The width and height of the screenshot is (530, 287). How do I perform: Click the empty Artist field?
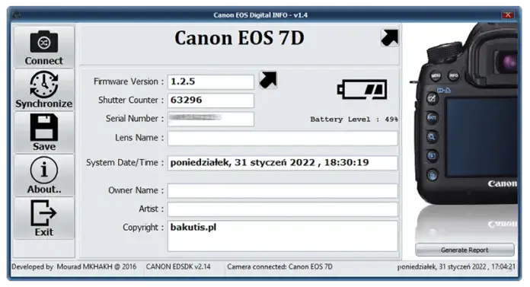pos(283,209)
